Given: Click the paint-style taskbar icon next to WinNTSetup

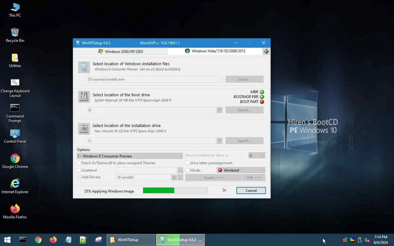Looking at the screenshot, I should tap(98, 240).
